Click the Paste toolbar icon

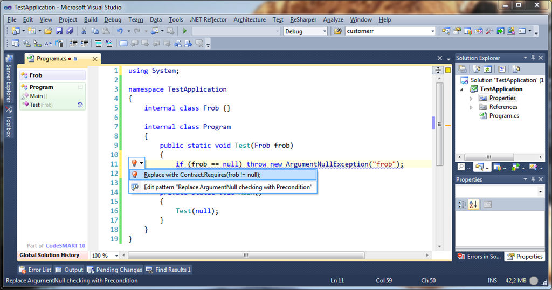click(106, 31)
